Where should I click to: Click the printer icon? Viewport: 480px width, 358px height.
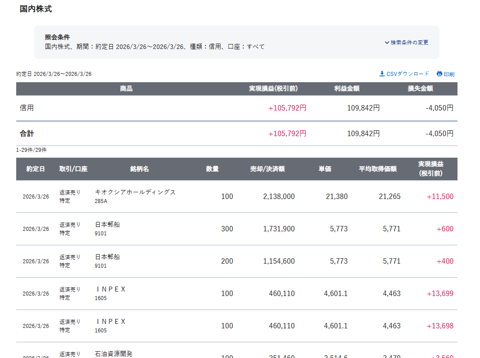pyautogui.click(x=439, y=74)
